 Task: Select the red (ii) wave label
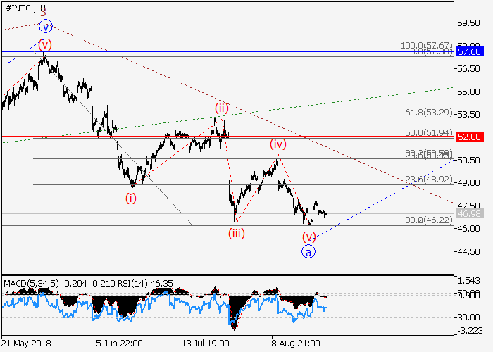coord(222,108)
